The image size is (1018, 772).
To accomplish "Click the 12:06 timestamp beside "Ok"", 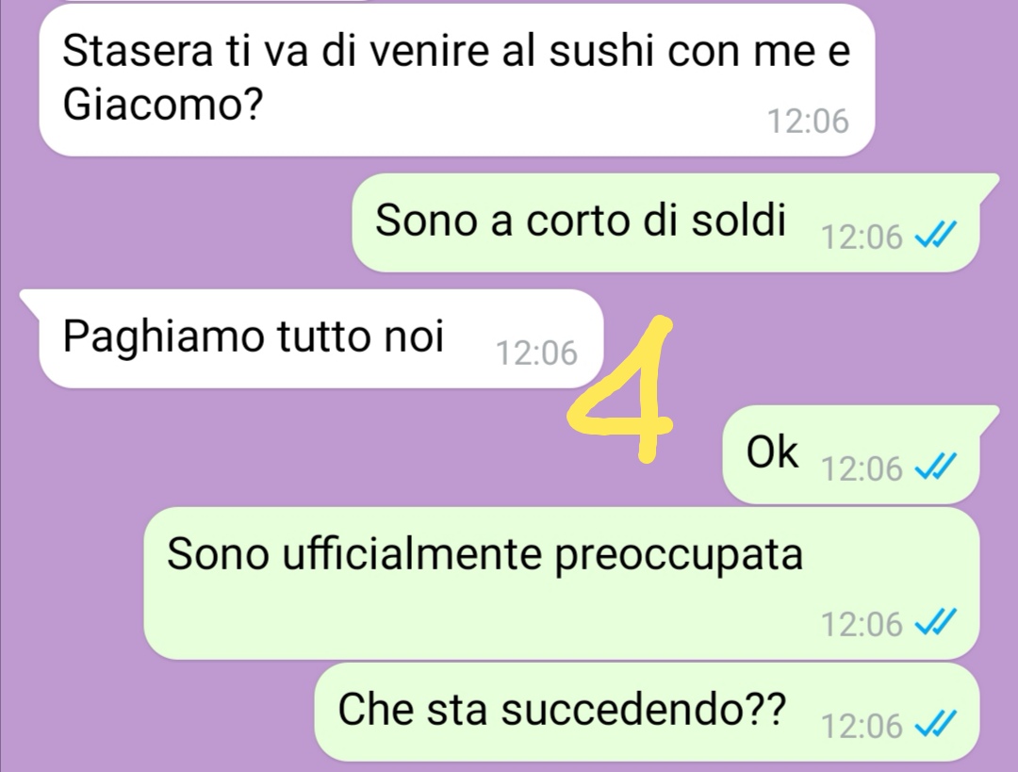I will point(862,468).
